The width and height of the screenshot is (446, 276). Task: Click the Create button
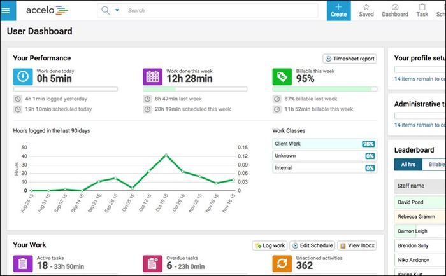(338, 11)
